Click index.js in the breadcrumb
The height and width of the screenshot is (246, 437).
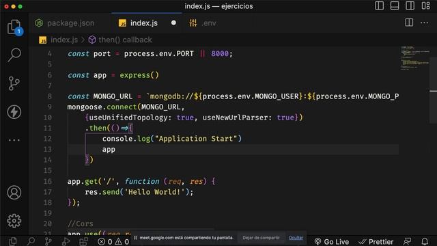[64, 40]
